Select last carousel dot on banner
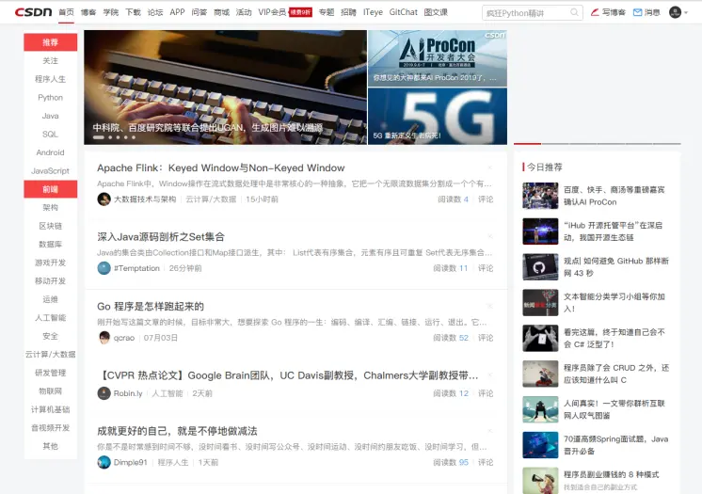This screenshot has height=494, width=702. (134, 137)
